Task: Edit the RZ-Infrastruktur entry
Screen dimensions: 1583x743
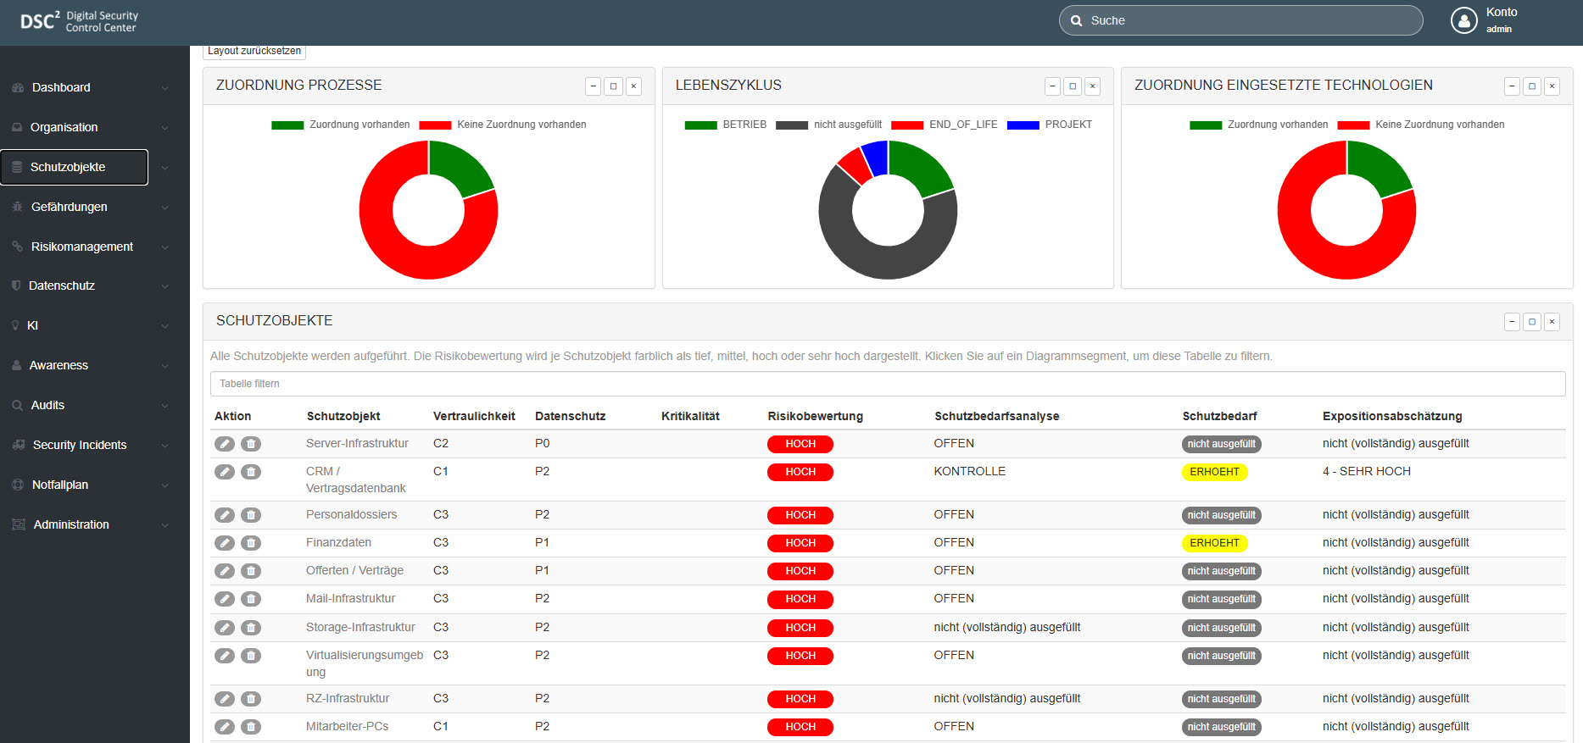Action: coord(225,699)
